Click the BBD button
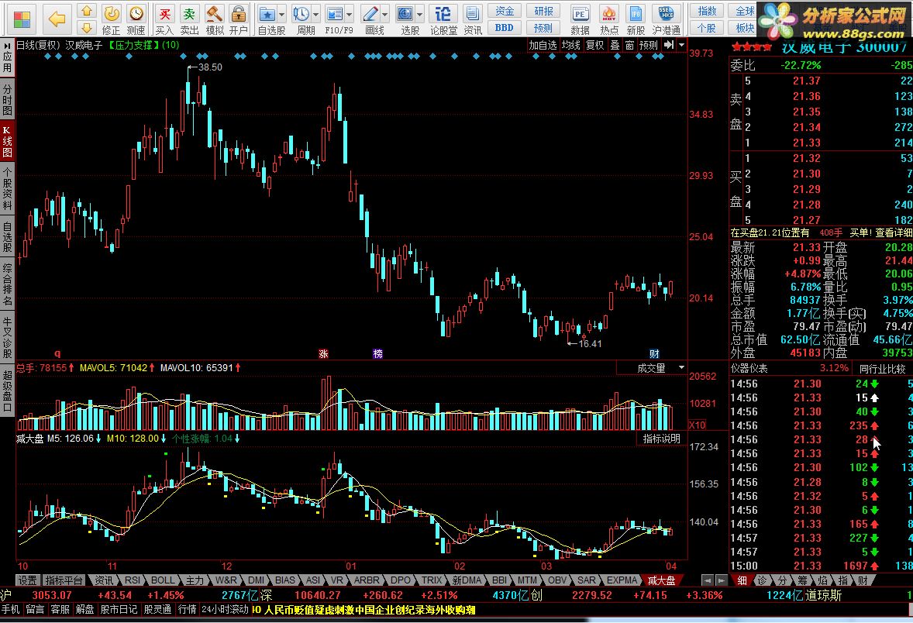This screenshot has height=623, width=913. (505, 27)
